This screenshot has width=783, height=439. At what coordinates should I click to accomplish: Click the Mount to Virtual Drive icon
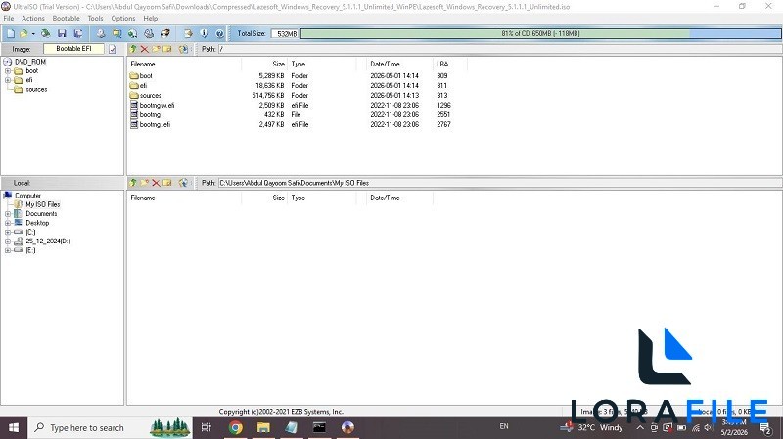coord(149,33)
